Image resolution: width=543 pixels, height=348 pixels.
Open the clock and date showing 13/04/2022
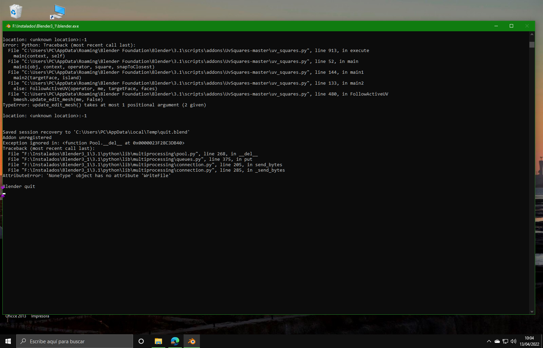point(529,341)
